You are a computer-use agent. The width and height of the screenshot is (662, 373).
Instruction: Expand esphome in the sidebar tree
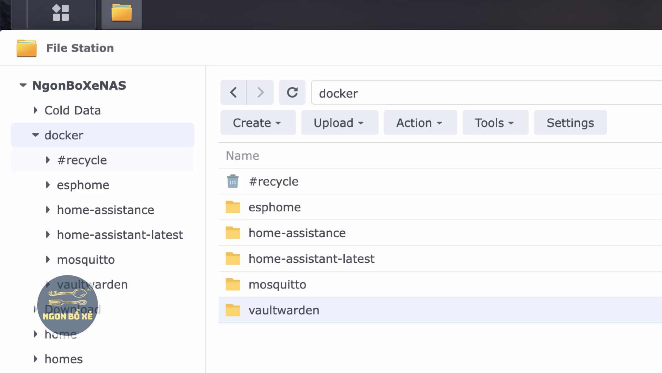(x=48, y=185)
